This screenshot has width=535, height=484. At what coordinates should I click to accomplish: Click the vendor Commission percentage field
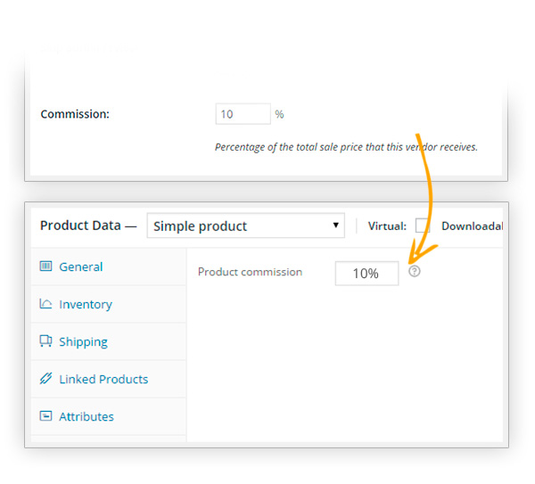pyautogui.click(x=243, y=114)
